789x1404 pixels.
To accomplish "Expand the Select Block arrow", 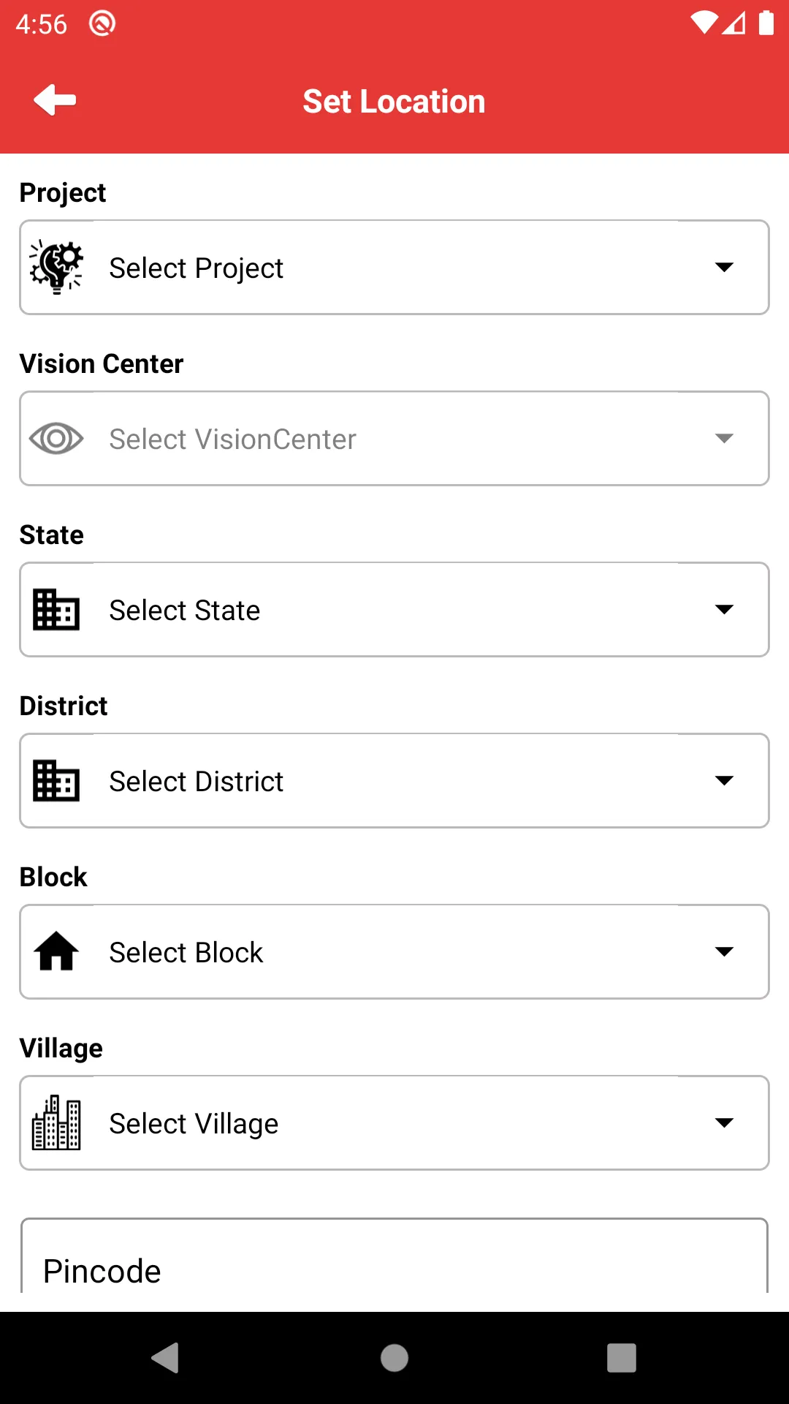I will pos(724,952).
